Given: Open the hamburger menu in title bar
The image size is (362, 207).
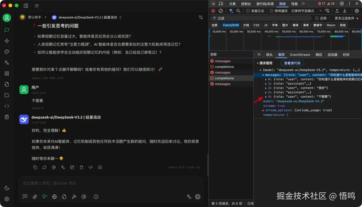Looking at the screenshot, I should tap(37, 6).
